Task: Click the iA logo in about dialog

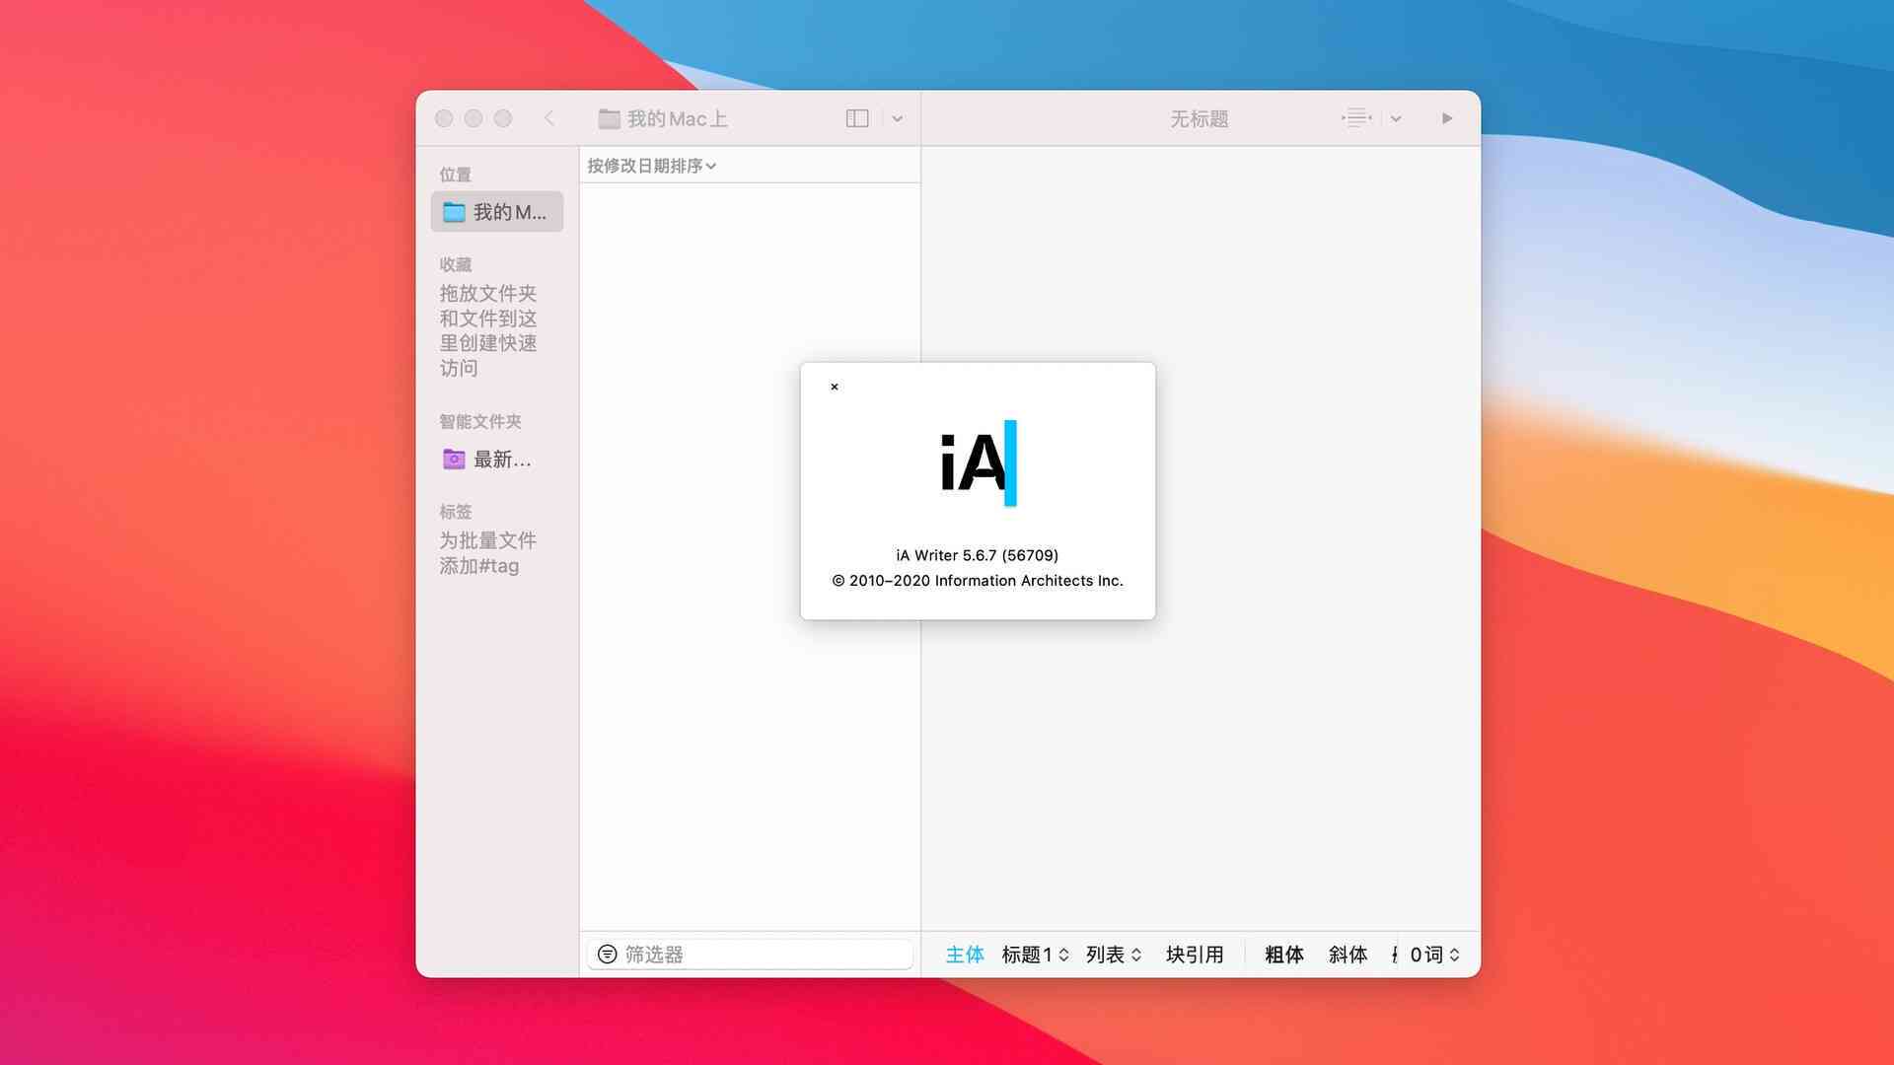Action: pyautogui.click(x=978, y=462)
